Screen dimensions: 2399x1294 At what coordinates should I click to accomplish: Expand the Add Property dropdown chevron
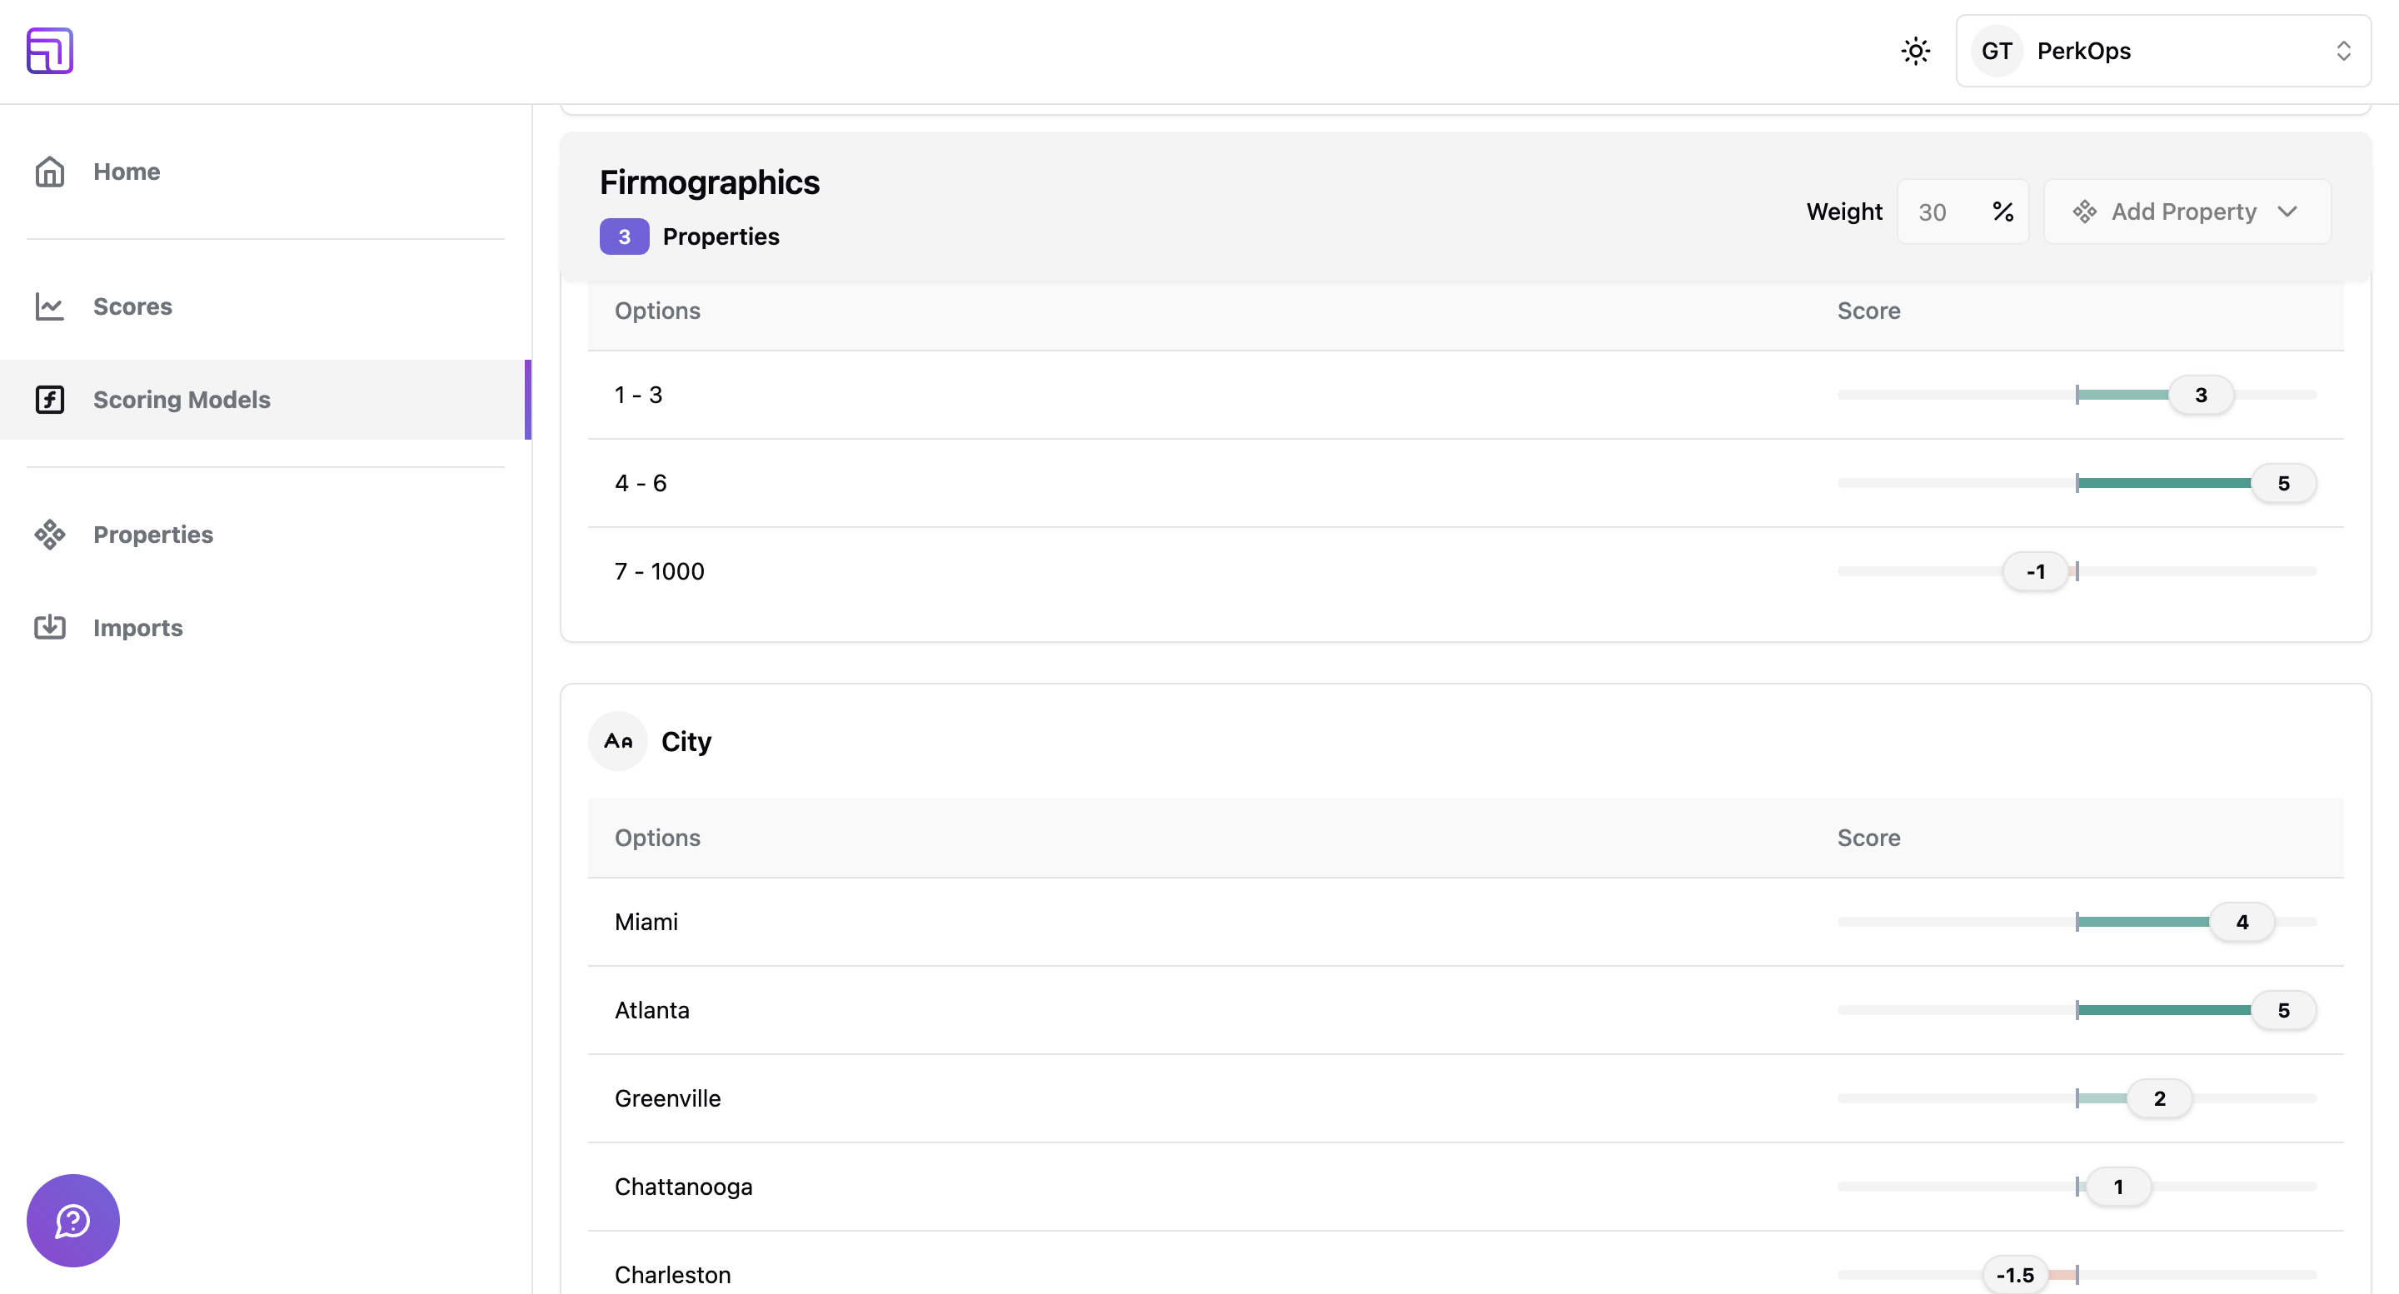[2287, 212]
